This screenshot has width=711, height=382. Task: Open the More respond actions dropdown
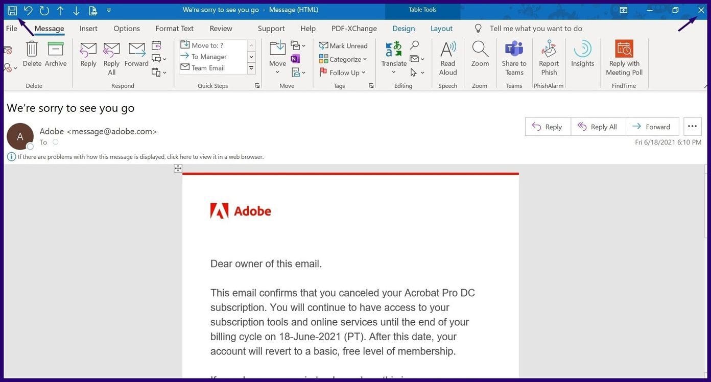tap(159, 72)
